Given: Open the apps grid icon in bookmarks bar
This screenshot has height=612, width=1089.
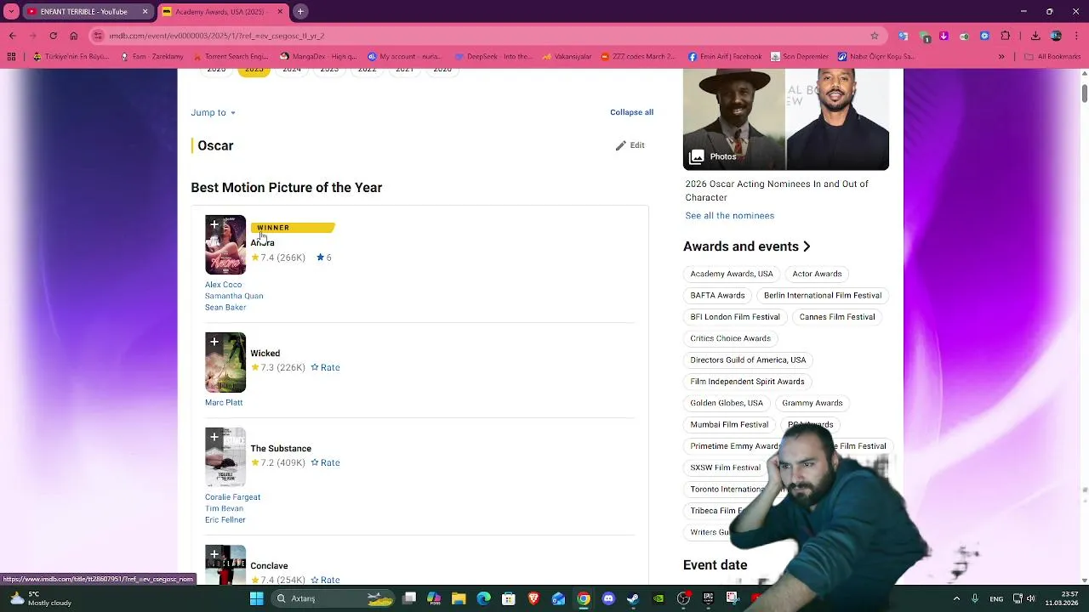Looking at the screenshot, I should click(11, 57).
